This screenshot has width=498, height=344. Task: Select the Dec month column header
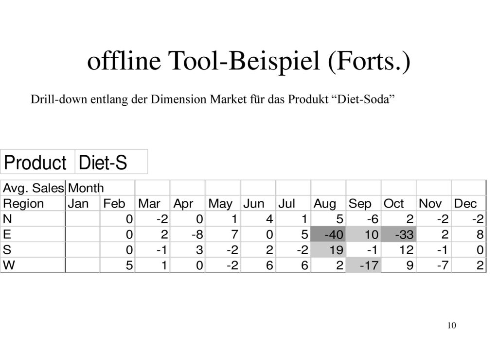click(469, 203)
